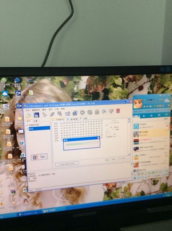Click the padlock icon in programmer toolbar
This screenshot has height=231, width=172.
click(x=97, y=112)
